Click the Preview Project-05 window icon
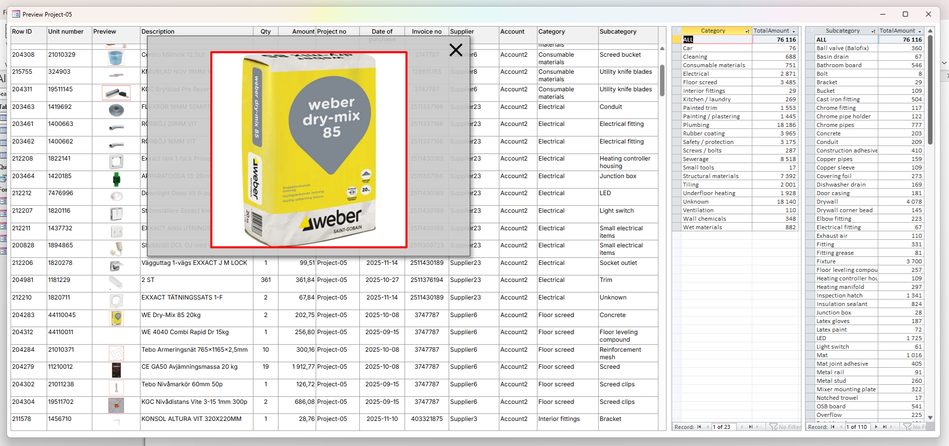 (x=16, y=14)
